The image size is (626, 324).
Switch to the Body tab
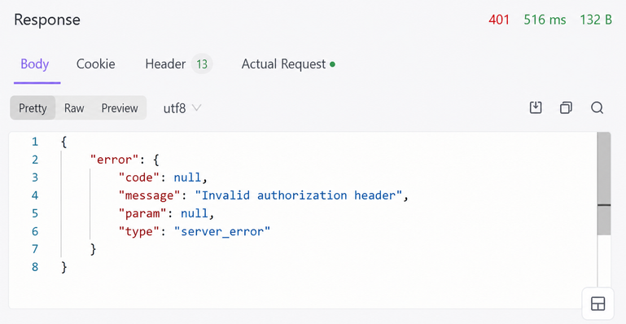pos(35,64)
